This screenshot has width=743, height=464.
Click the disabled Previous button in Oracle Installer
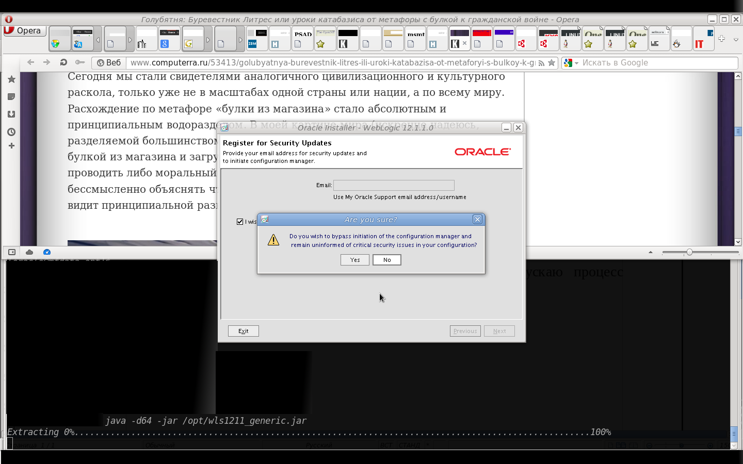click(x=465, y=331)
